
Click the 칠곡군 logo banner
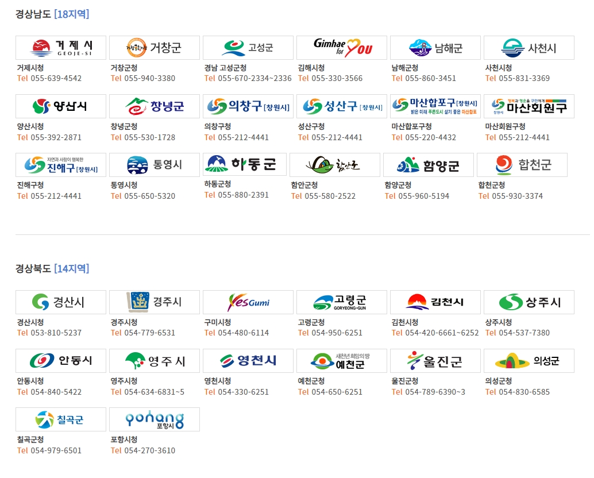[x=61, y=419]
